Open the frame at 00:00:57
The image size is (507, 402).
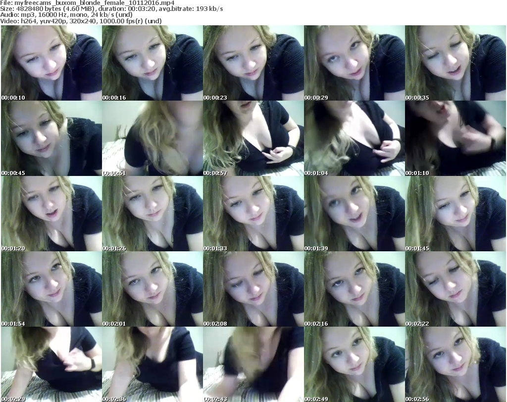(x=253, y=138)
